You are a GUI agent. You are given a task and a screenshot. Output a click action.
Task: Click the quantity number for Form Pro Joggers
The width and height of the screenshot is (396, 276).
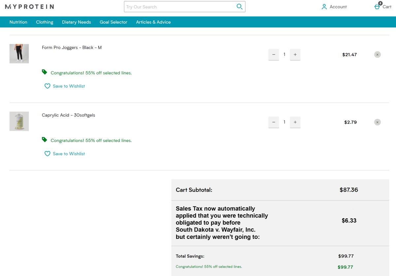pos(284,54)
